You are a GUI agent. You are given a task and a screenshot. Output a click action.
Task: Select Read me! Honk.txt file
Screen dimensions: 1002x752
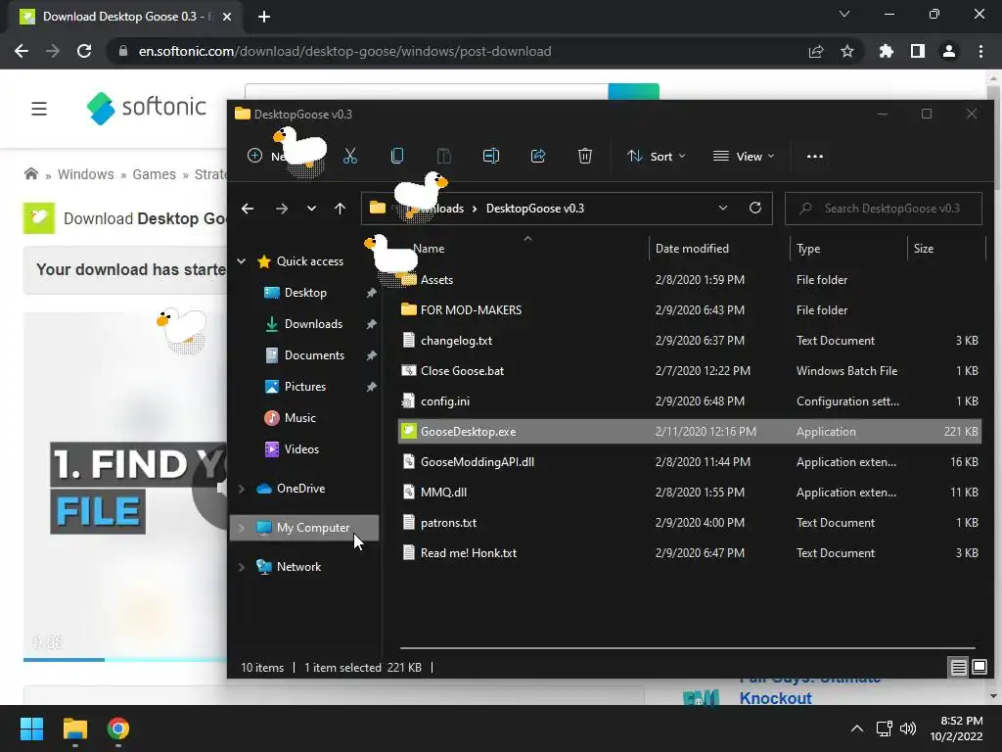pos(690,553)
